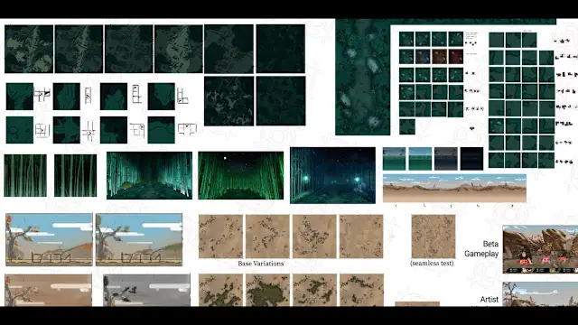Pick the gray overcast sky gradient swatch
Screen dimensions: 578x325
(445, 159)
